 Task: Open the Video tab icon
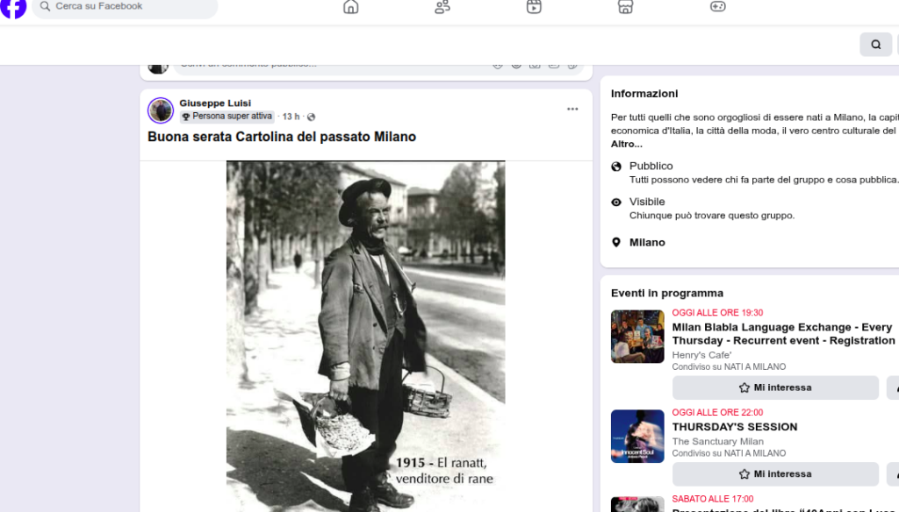pyautogui.click(x=534, y=7)
